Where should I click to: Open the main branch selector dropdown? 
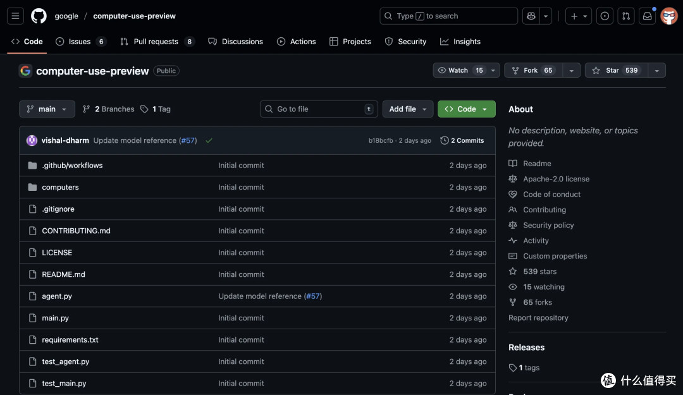(x=47, y=109)
